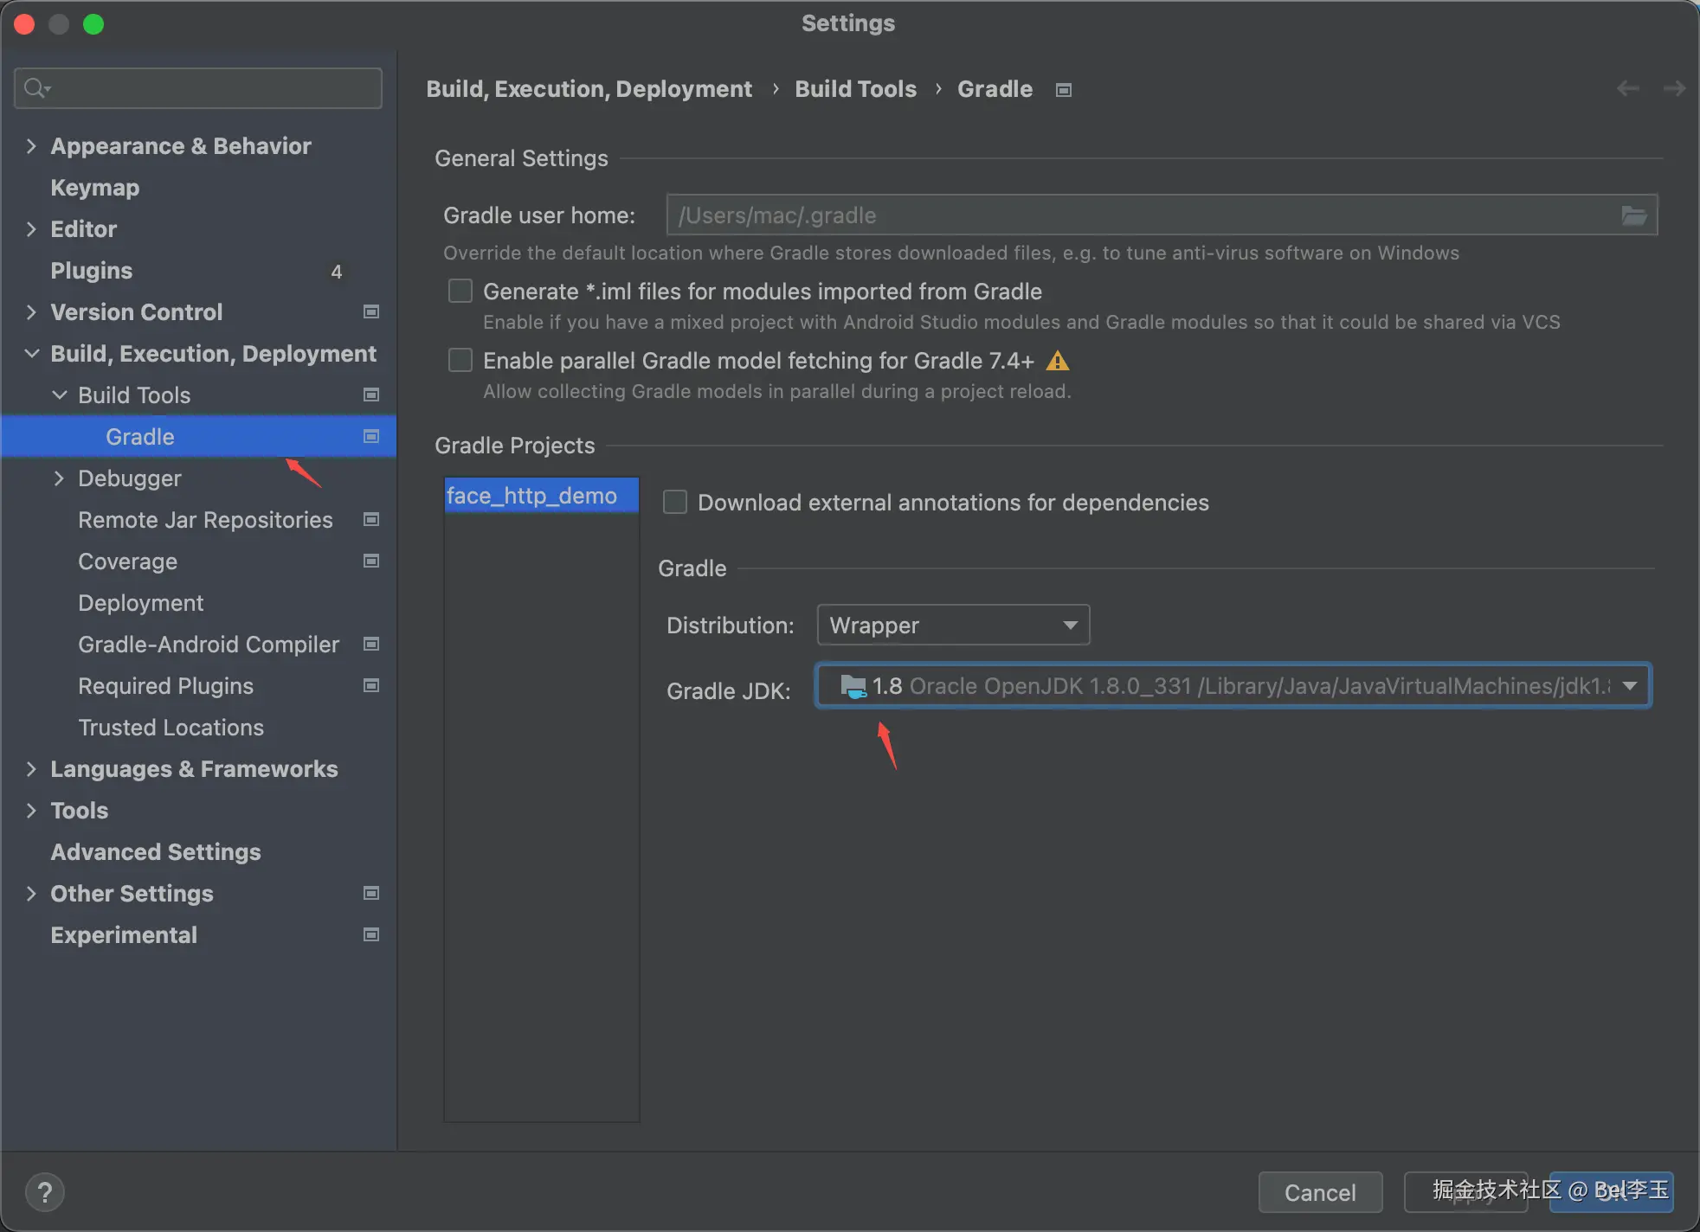Click the Cancel button
The height and width of the screenshot is (1232, 1700).
(x=1319, y=1192)
